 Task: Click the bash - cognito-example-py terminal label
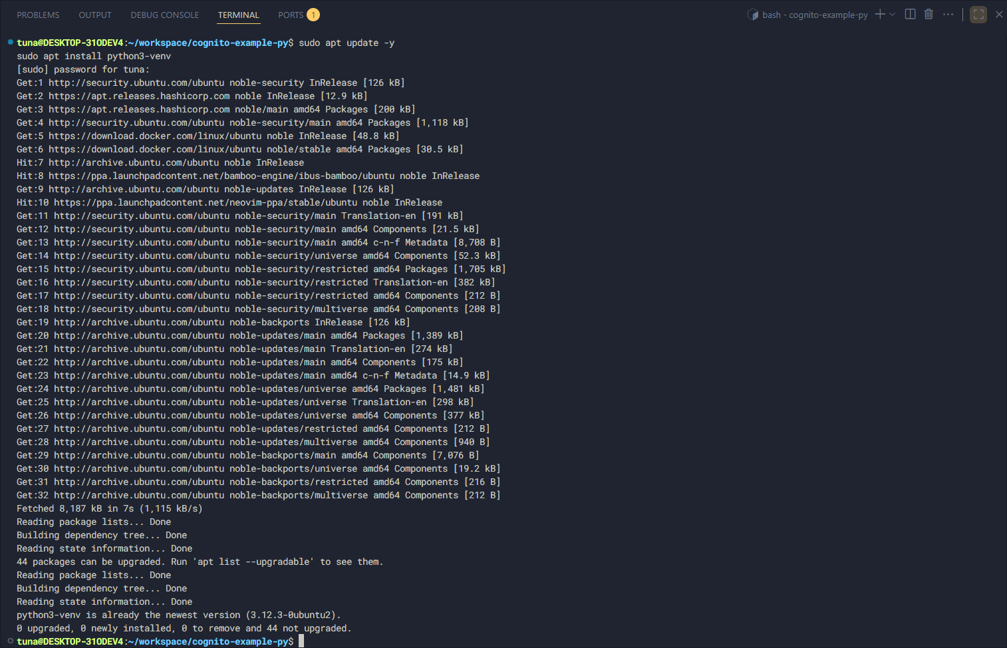coord(815,15)
